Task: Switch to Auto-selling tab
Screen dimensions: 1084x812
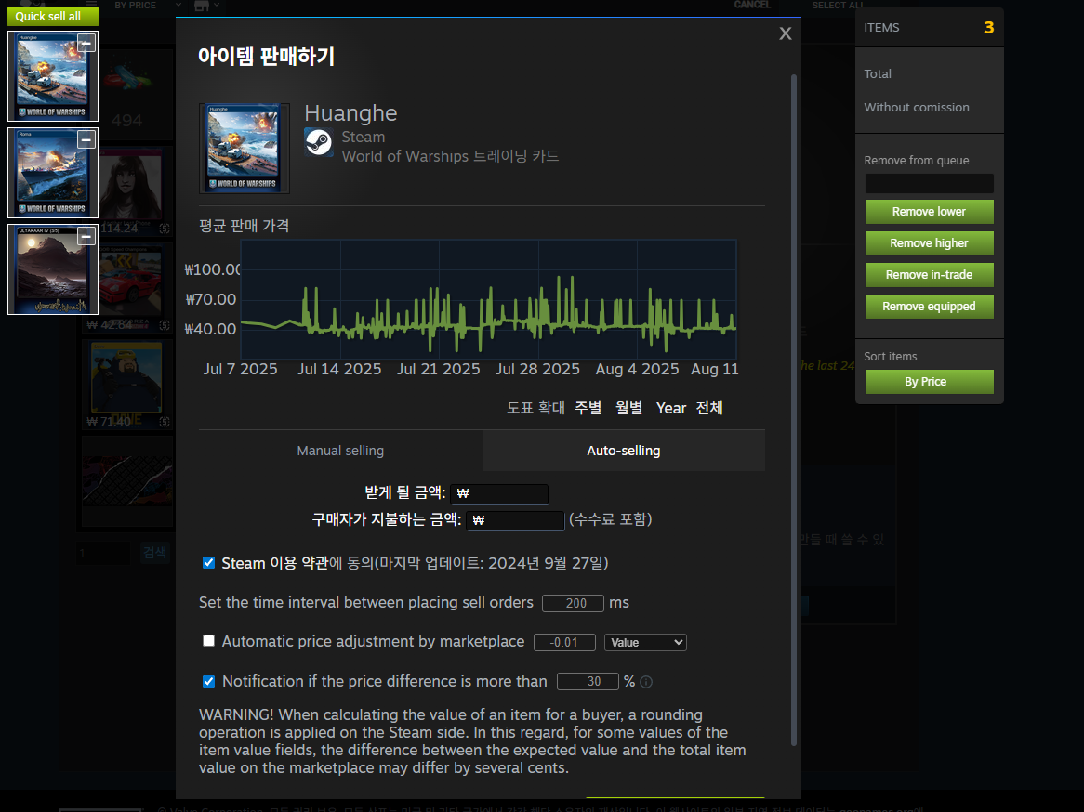Action: click(x=624, y=451)
